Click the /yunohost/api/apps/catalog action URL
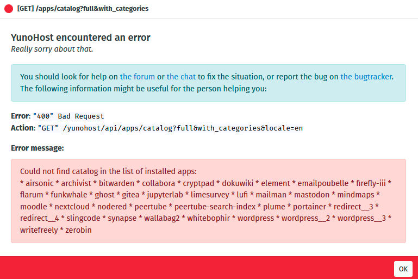 point(183,128)
